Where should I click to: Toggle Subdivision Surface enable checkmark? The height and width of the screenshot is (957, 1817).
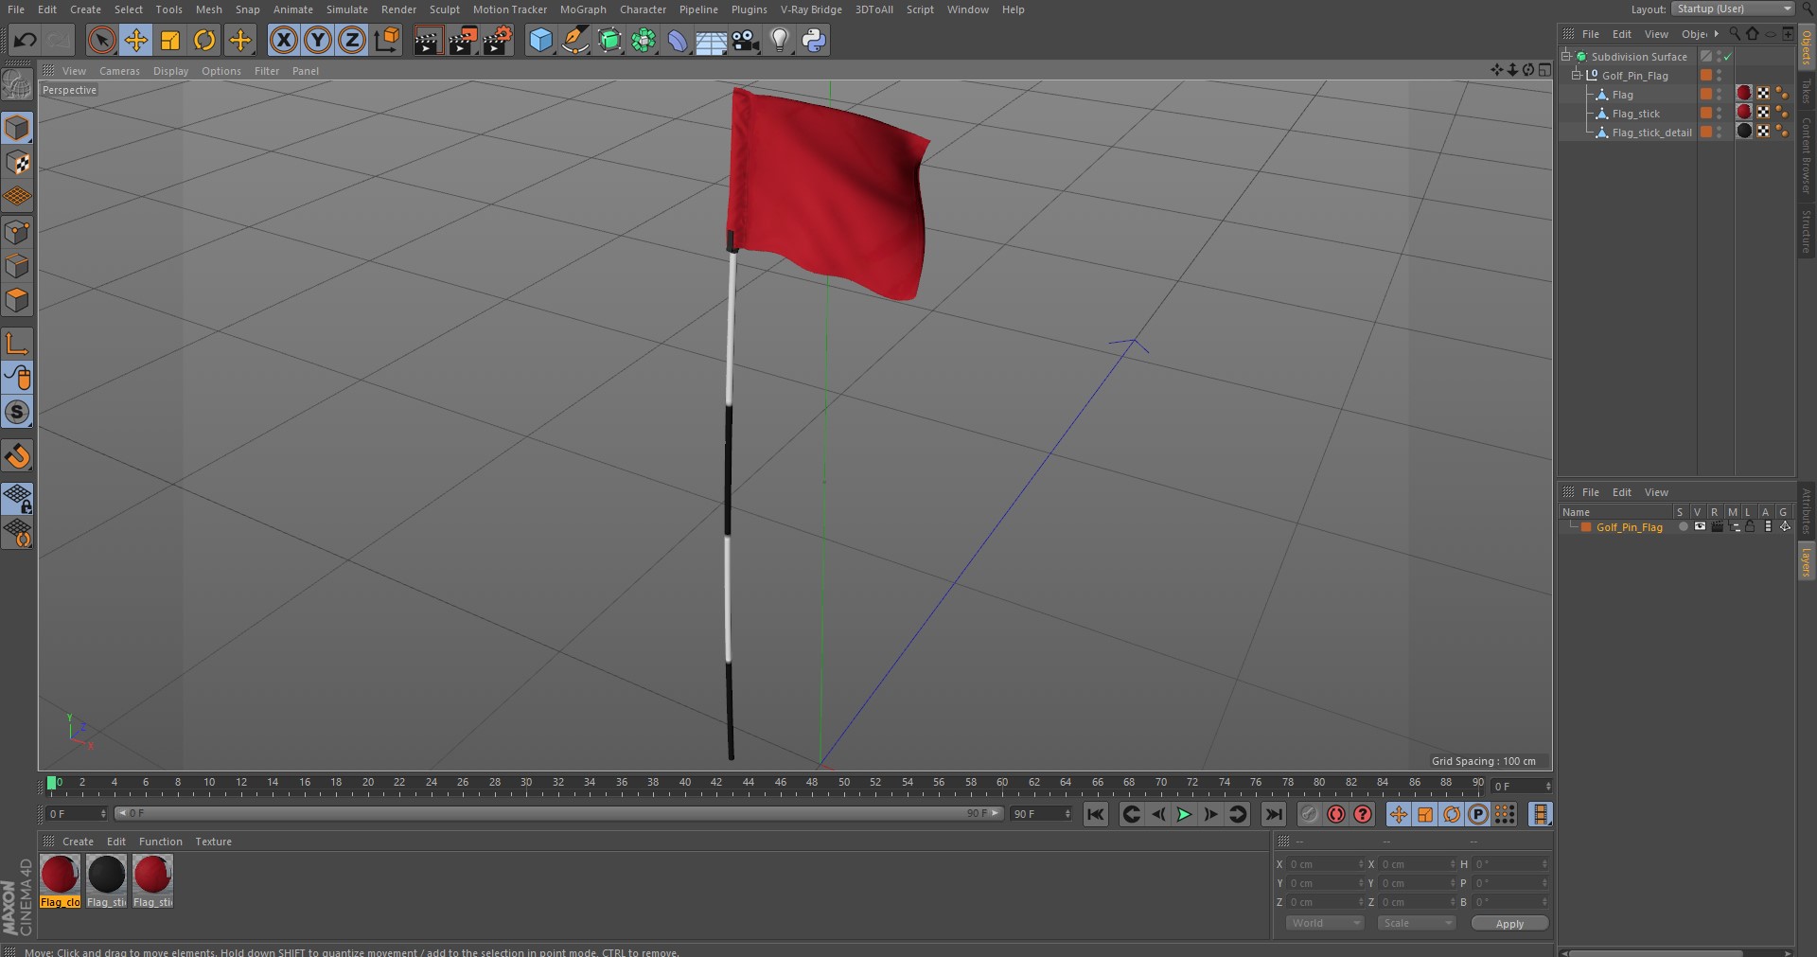[1728, 57]
